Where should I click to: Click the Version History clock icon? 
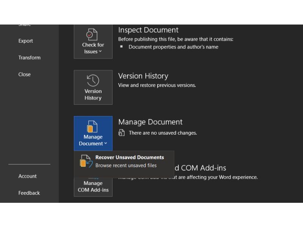coord(93,81)
